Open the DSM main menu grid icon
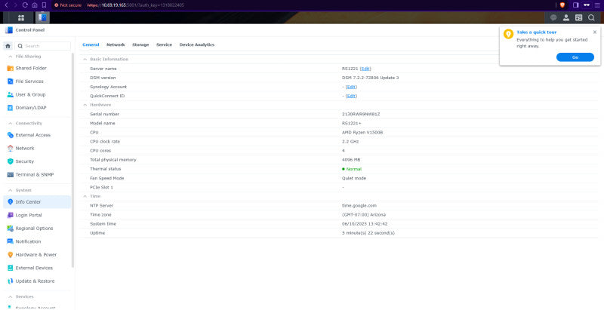604x310 pixels. pos(21,17)
